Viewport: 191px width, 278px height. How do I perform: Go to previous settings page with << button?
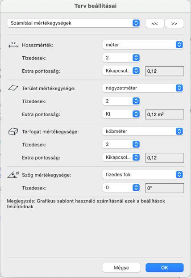(x=155, y=23)
